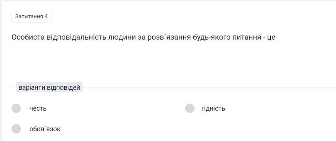The width and height of the screenshot is (336, 141).
Task: Click the Запитання 4 badge
Action: pos(31,16)
